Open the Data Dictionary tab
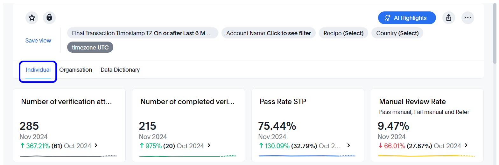This screenshot has width=499, height=165. [120, 70]
